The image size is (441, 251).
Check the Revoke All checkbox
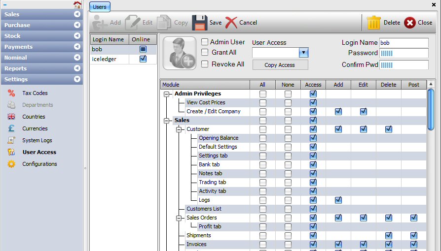[205, 64]
